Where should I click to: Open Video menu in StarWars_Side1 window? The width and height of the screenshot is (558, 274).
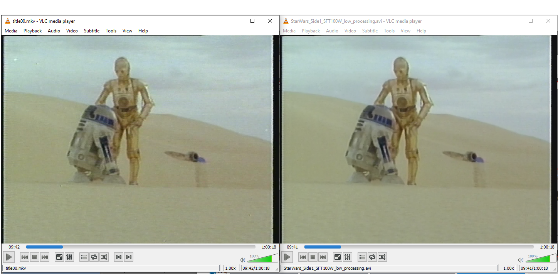tap(350, 31)
